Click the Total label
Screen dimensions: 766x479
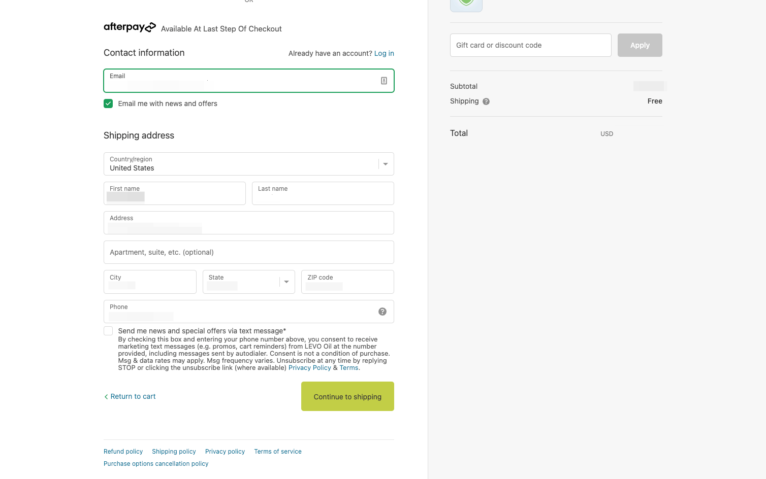459,133
